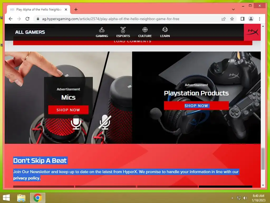Screen dimensions: 270x203
Task: Click the browser forward arrow
Action: click(x=19, y=19)
